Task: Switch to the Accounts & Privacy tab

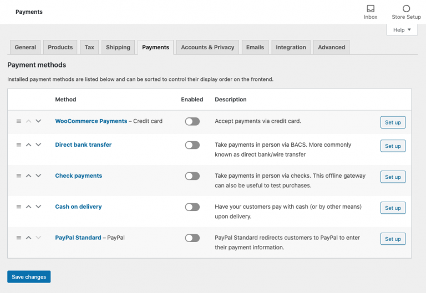Action: [x=207, y=47]
